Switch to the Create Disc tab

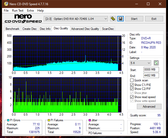coord(30,29)
